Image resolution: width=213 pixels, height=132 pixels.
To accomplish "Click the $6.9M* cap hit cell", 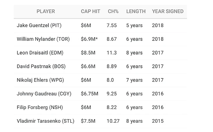I will (x=89, y=39).
